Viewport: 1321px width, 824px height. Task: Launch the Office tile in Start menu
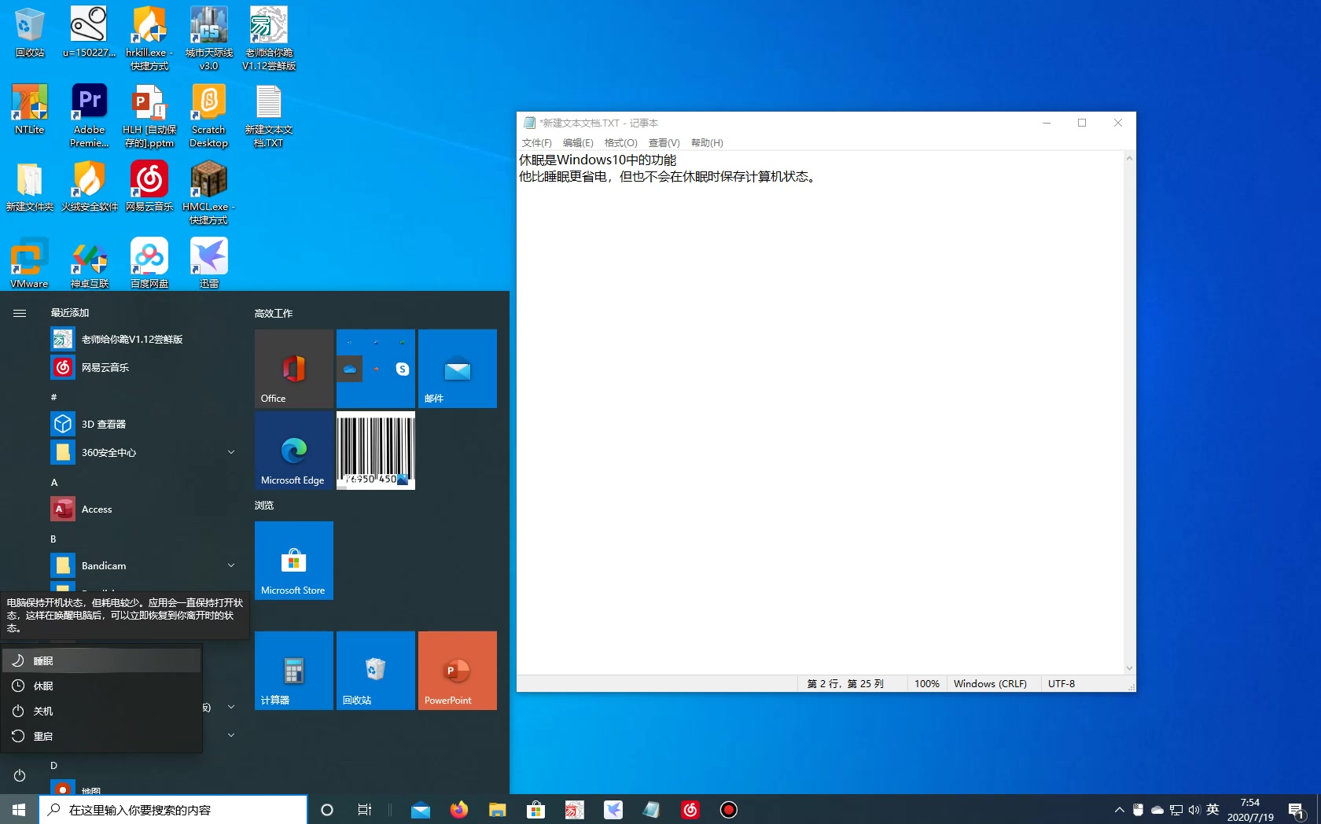[293, 369]
